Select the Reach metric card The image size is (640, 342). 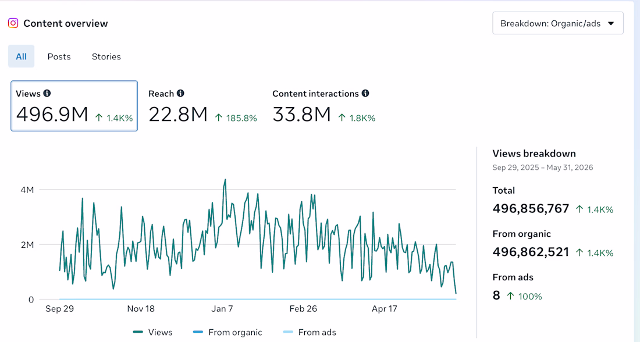pyautogui.click(x=202, y=106)
